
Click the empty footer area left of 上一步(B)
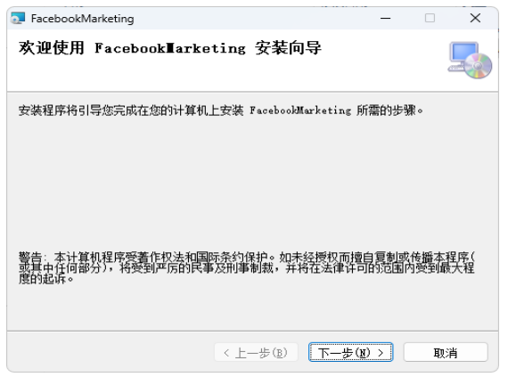coord(111,352)
